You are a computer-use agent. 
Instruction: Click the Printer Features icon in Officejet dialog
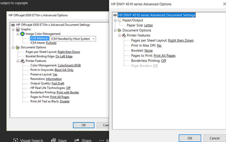(22, 61)
